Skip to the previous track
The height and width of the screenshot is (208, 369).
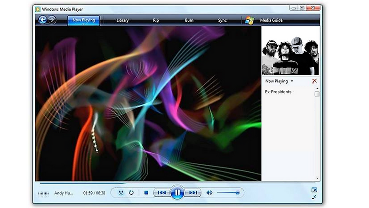tap(162, 193)
